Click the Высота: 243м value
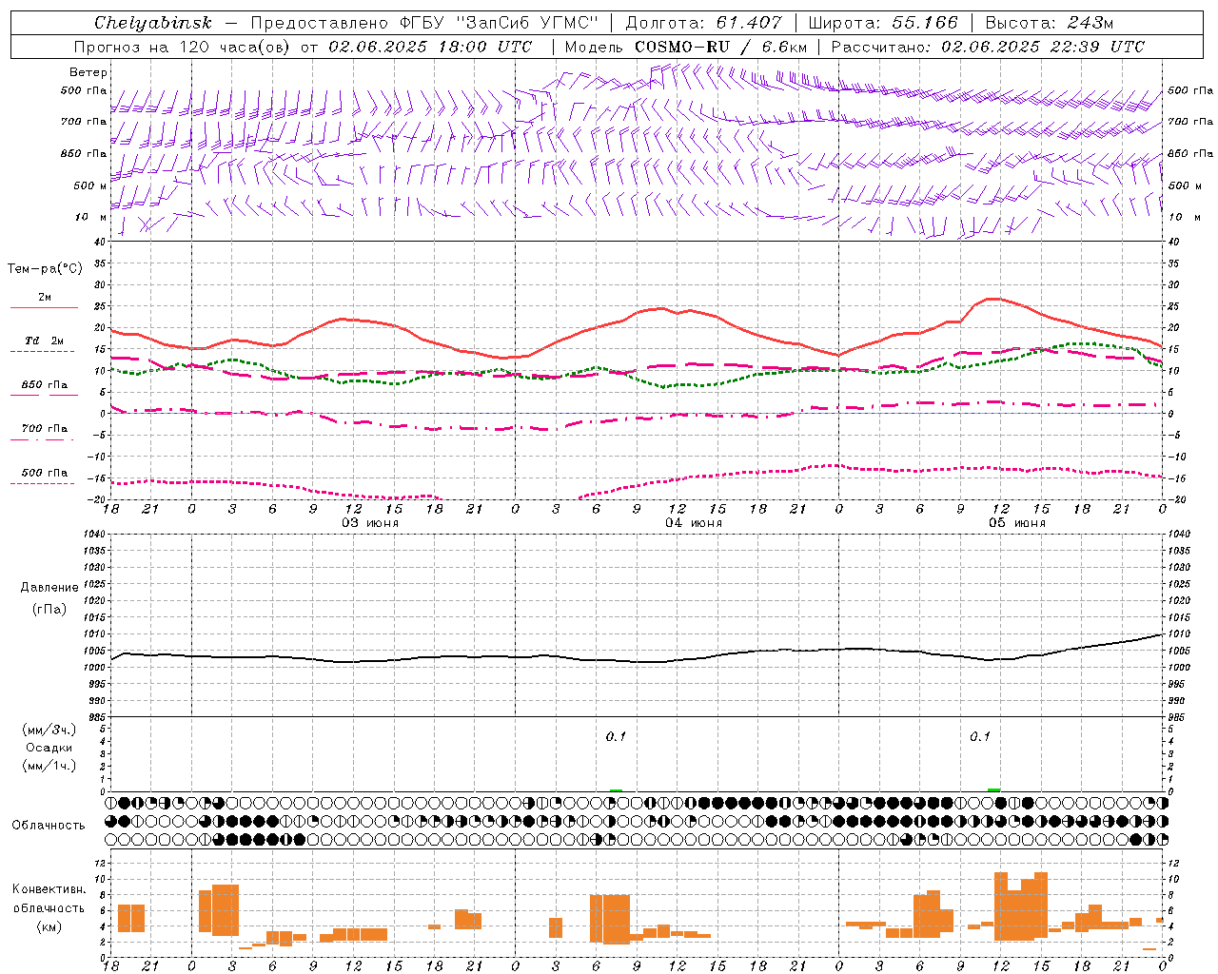The image size is (1218, 974). (x=1050, y=23)
